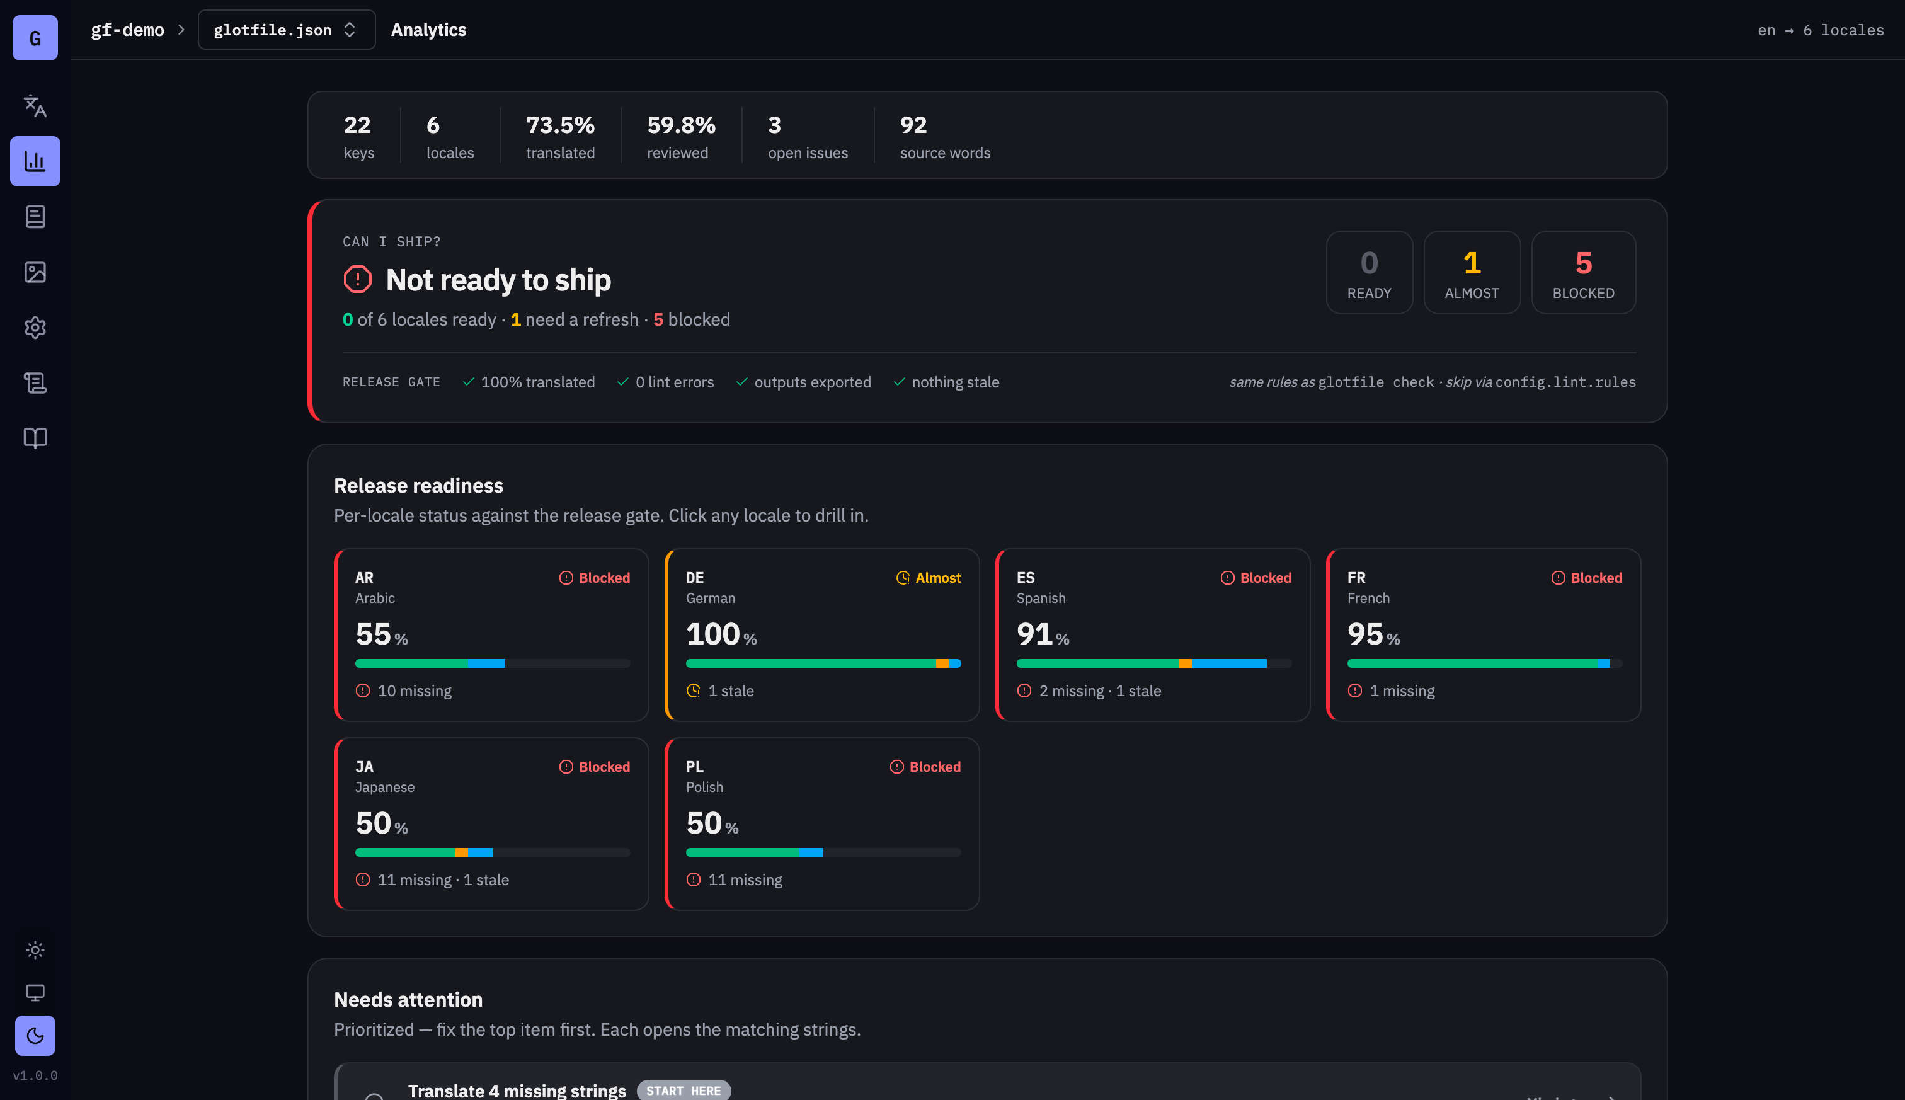This screenshot has width=1905, height=1100.
Task: Click the 3 open issues stat
Action: point(808,136)
